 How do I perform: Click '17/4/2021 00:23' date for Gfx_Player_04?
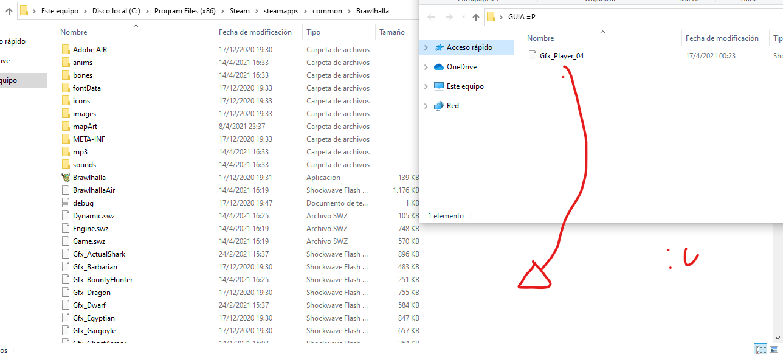(711, 55)
